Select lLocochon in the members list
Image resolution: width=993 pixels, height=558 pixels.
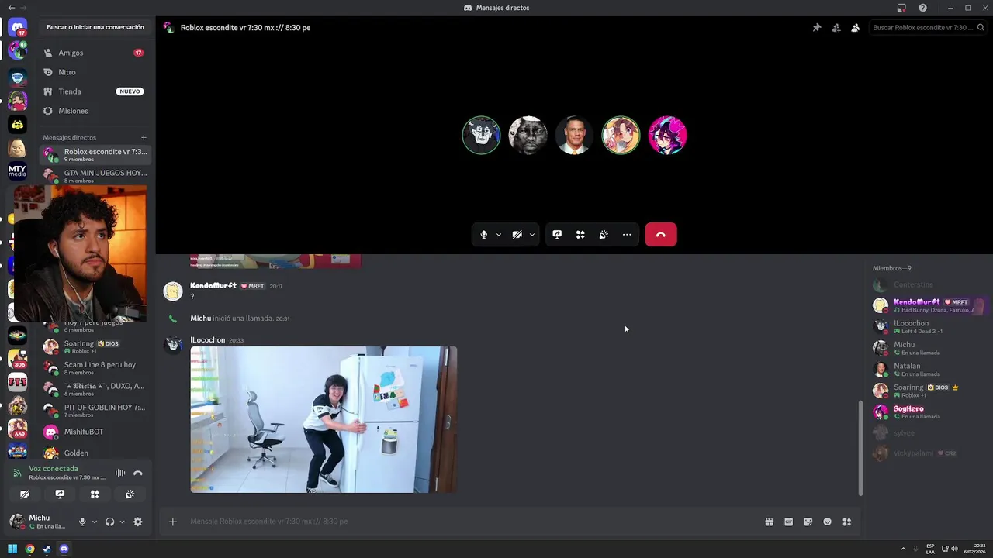pyautogui.click(x=928, y=326)
